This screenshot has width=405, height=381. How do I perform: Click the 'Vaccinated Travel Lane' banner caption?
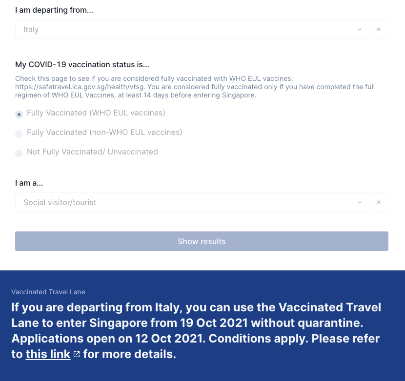pos(48,292)
